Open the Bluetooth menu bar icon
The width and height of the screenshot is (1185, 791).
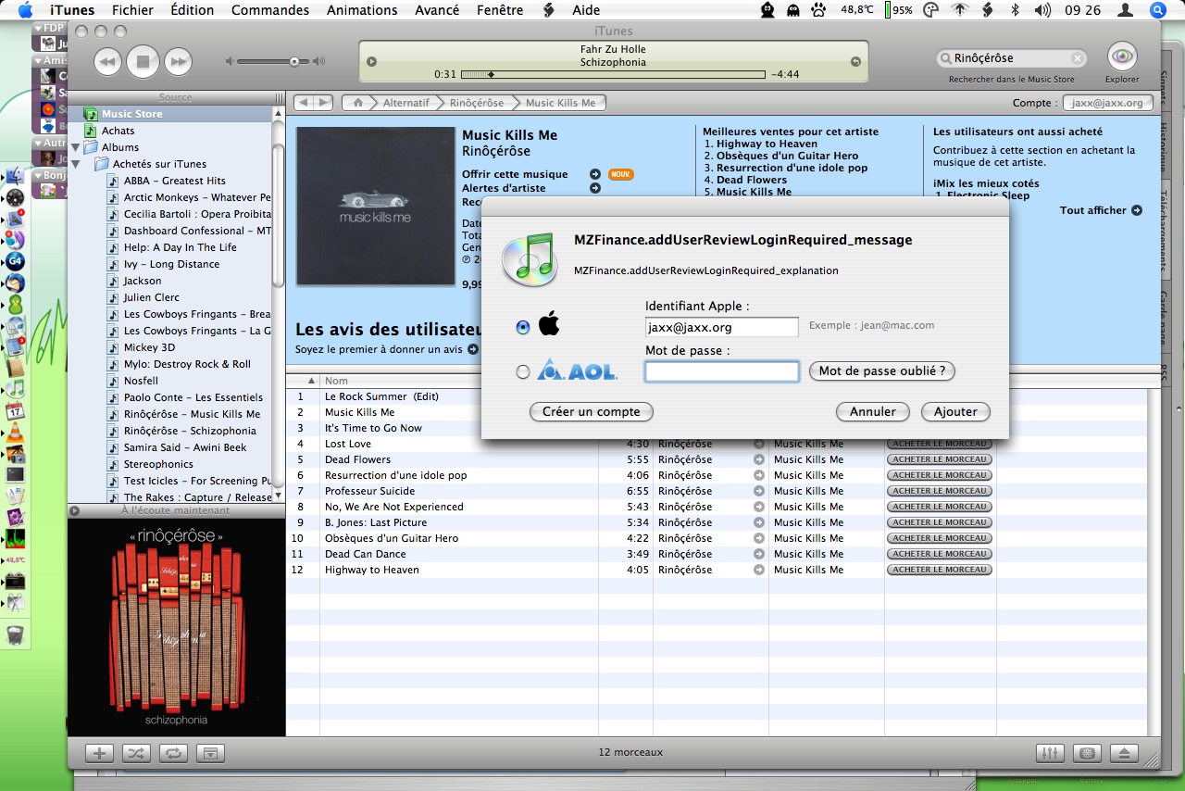pos(1014,10)
